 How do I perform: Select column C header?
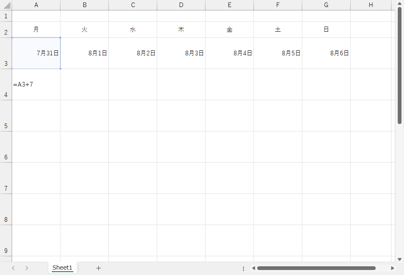click(133, 5)
